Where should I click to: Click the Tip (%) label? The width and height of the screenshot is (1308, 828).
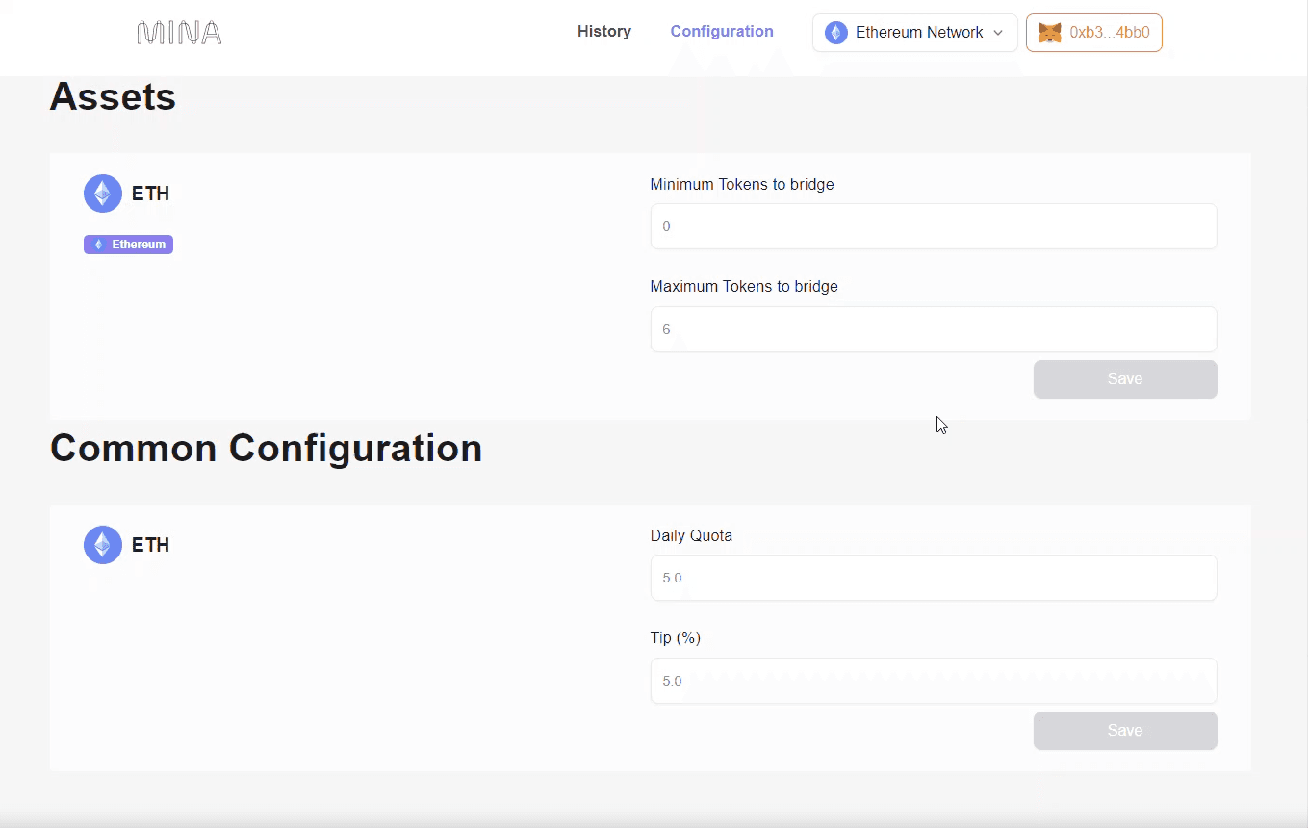[x=676, y=637]
